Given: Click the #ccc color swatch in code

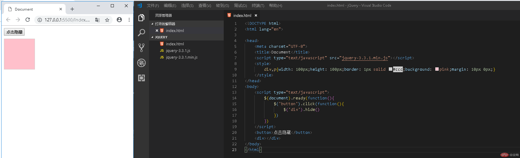Looking at the screenshot, I should point(390,69).
